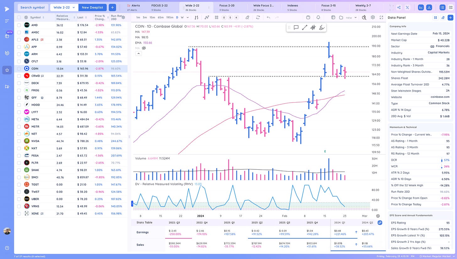This screenshot has height=259, width=457.
Task: Sort by Symbol column
Action: 37,18
